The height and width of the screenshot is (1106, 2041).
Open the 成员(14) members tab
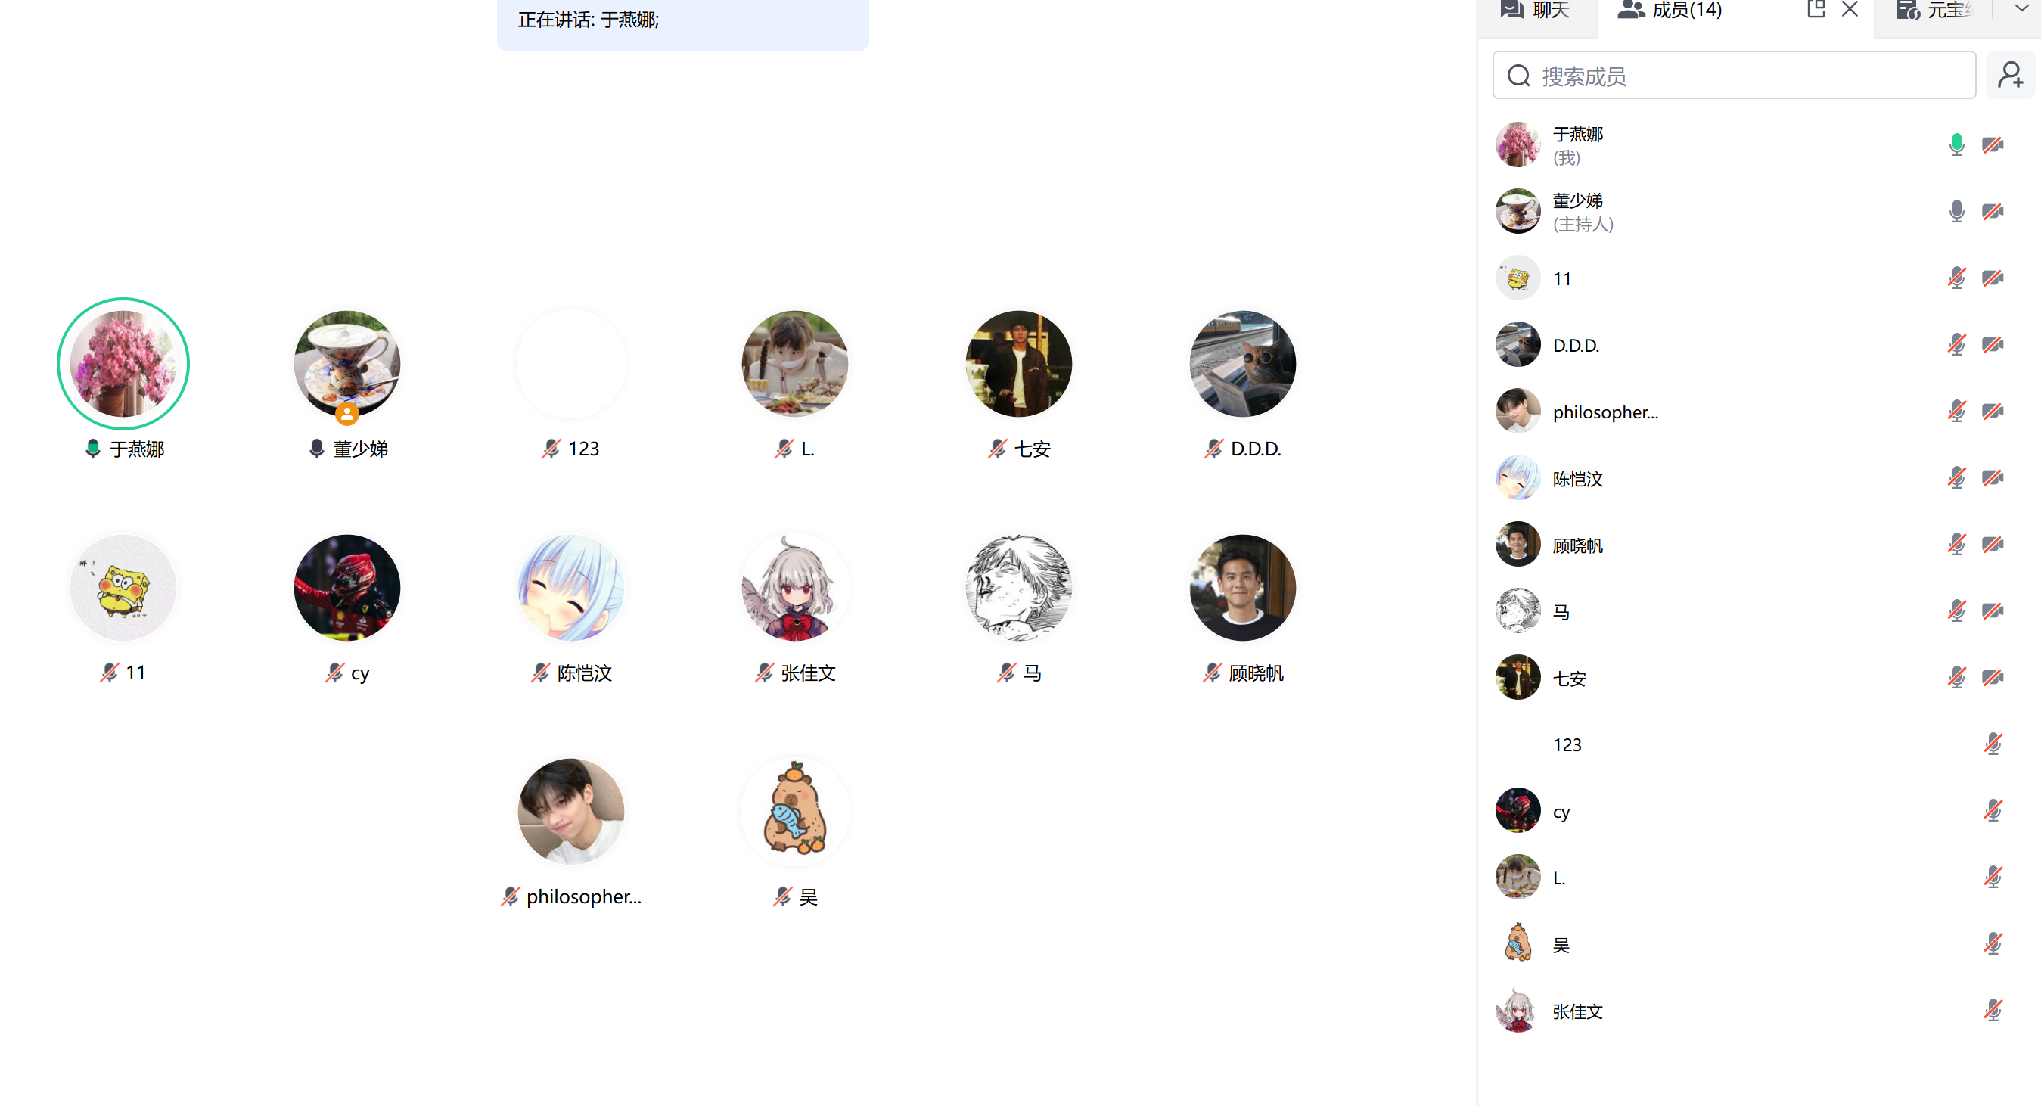(1670, 11)
